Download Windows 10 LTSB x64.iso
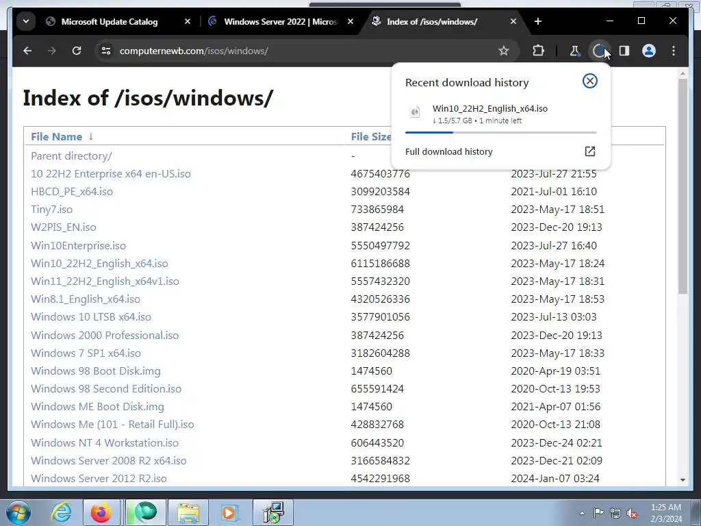The image size is (701, 526). pyautogui.click(x=91, y=317)
